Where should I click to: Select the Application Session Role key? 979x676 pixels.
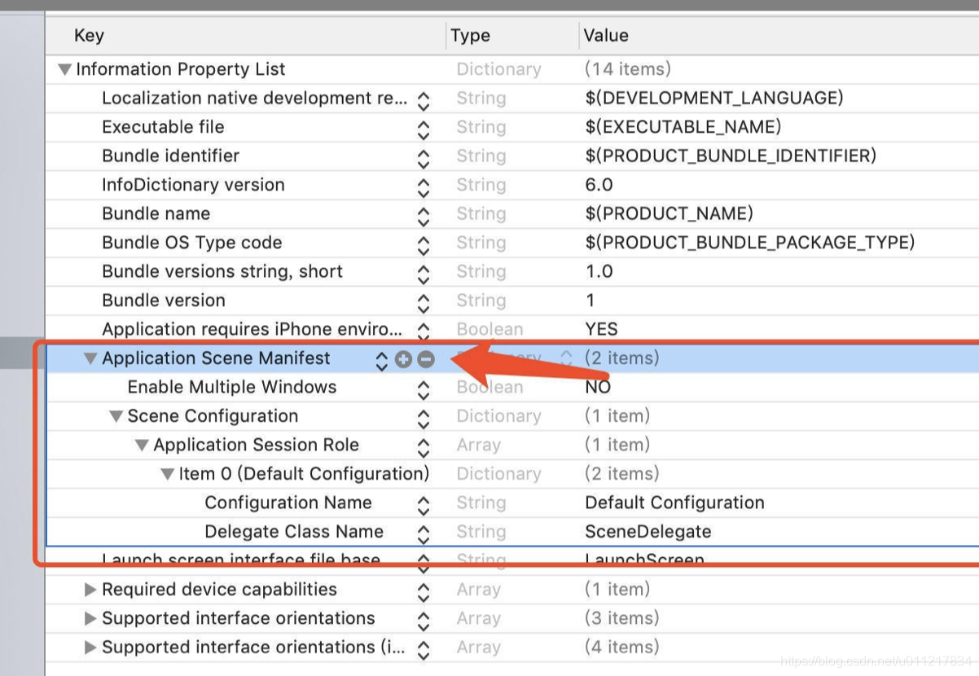pyautogui.click(x=256, y=445)
